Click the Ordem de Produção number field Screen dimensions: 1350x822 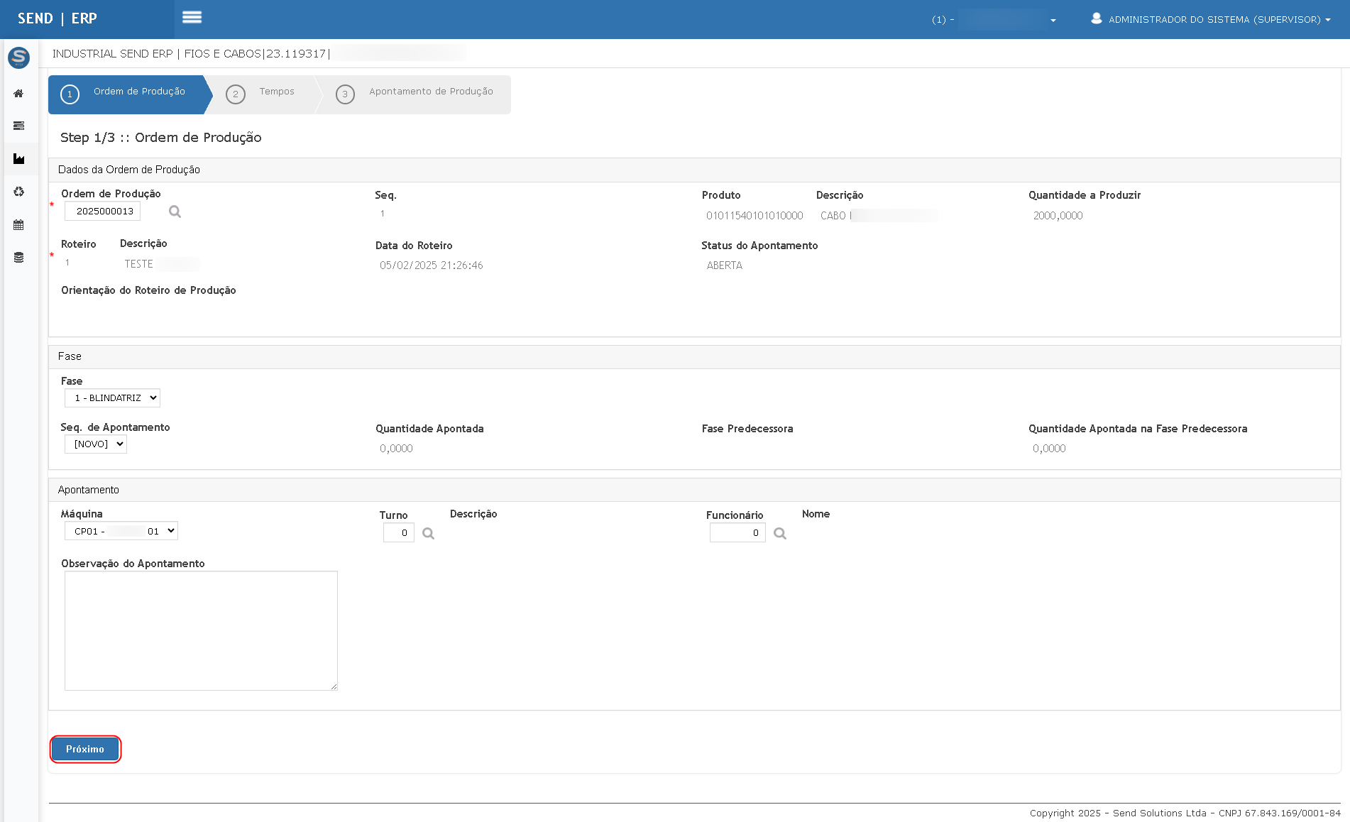(x=103, y=212)
